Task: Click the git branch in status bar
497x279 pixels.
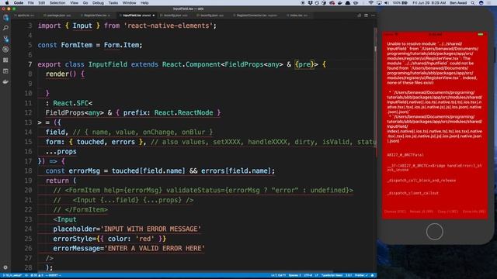Action: coord(12,276)
